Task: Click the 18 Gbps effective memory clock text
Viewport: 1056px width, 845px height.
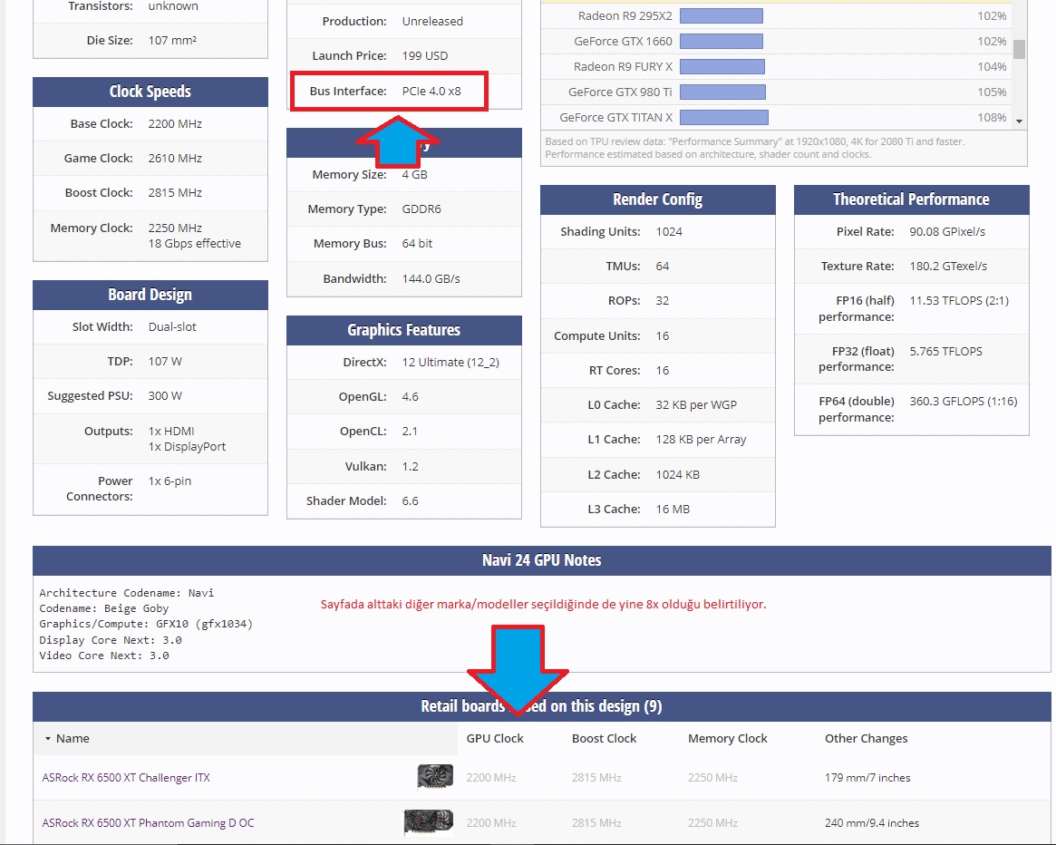Action: pos(195,243)
